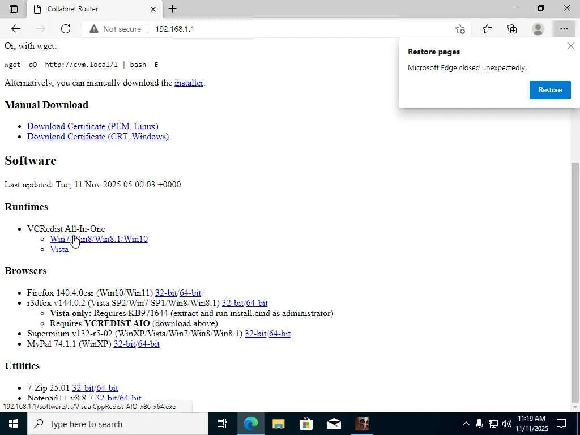Open Task View from taskbar

coord(222,424)
